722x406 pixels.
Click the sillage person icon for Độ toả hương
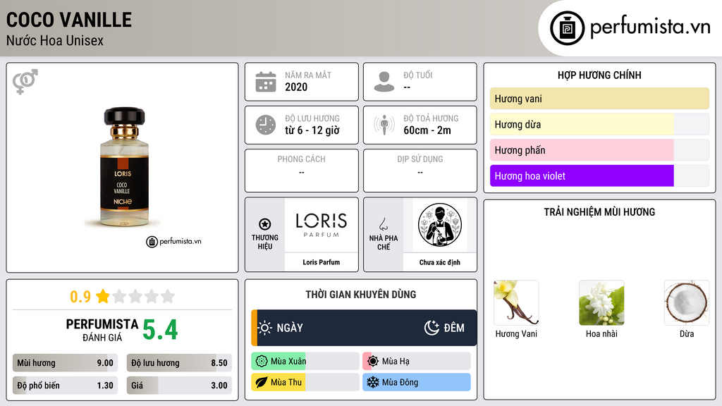[384, 125]
